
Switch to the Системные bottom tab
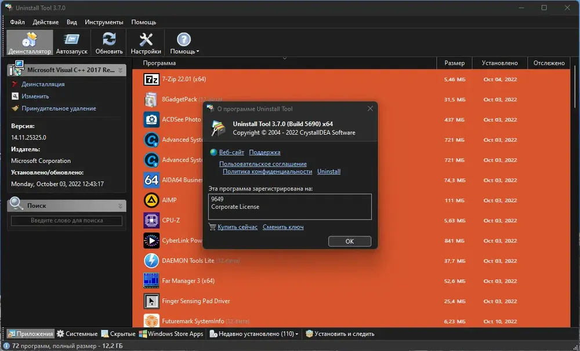[77, 334]
